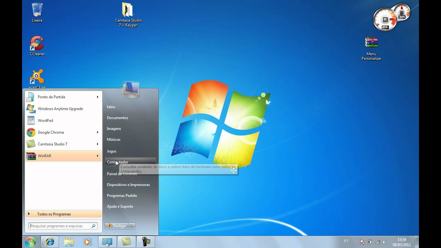Click the Windows Anytime Upgrade flag icon
441x248 pixels.
pyautogui.click(x=31, y=109)
